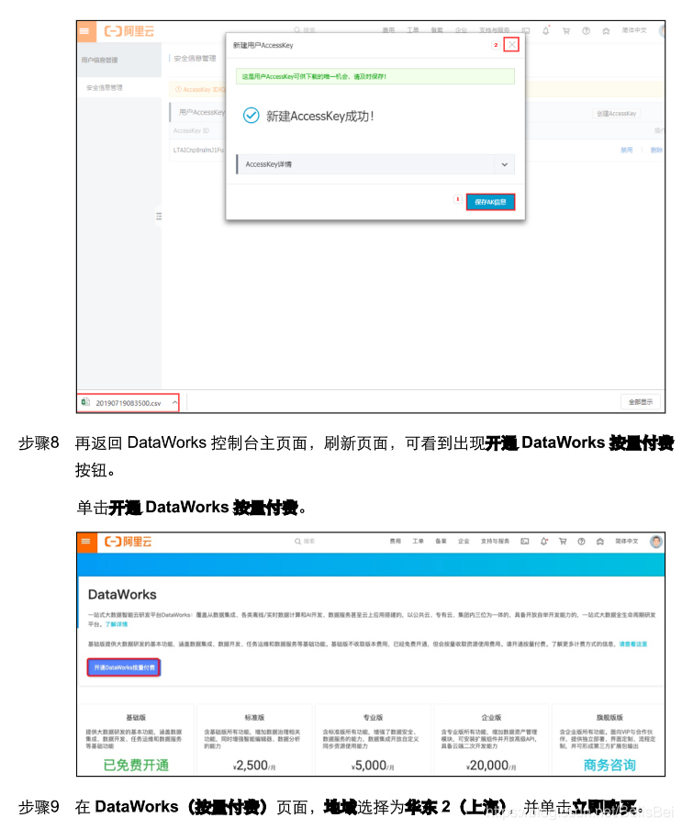Screen dimensions: 682x829
Task: Open Cloud Shell terminal icon in upper AccessKey screenshot
Action: pyautogui.click(x=526, y=30)
